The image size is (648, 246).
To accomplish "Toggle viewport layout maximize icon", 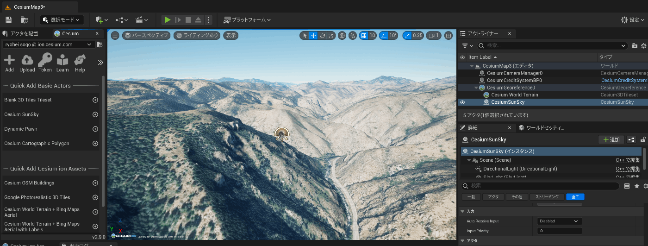I will click(448, 35).
